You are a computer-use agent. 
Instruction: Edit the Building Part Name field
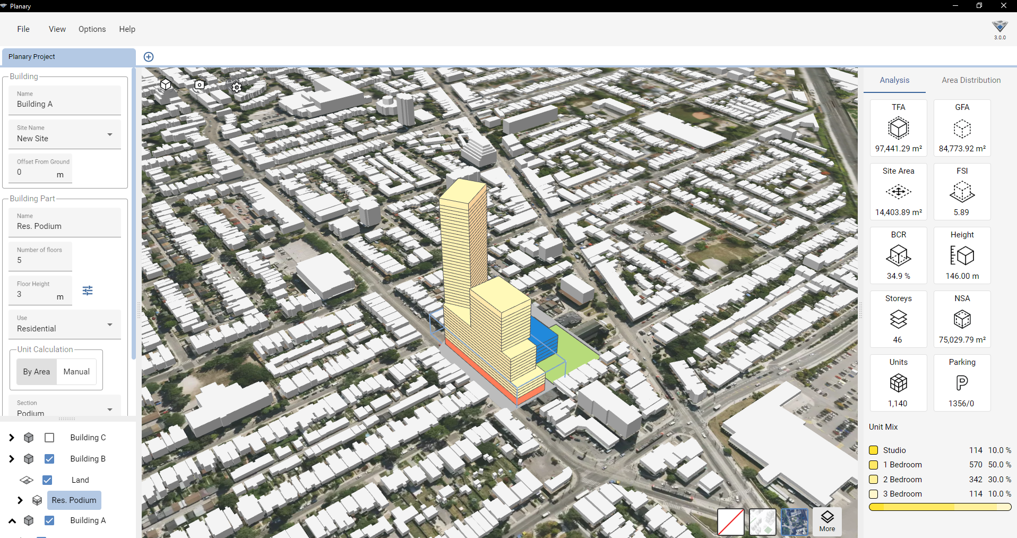click(65, 223)
